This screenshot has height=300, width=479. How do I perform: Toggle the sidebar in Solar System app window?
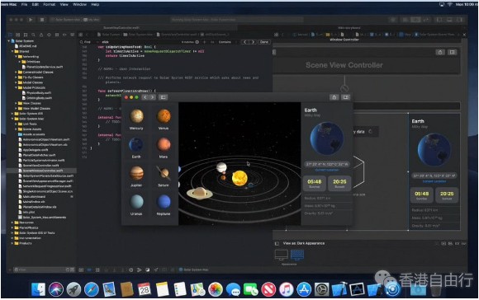163,97
